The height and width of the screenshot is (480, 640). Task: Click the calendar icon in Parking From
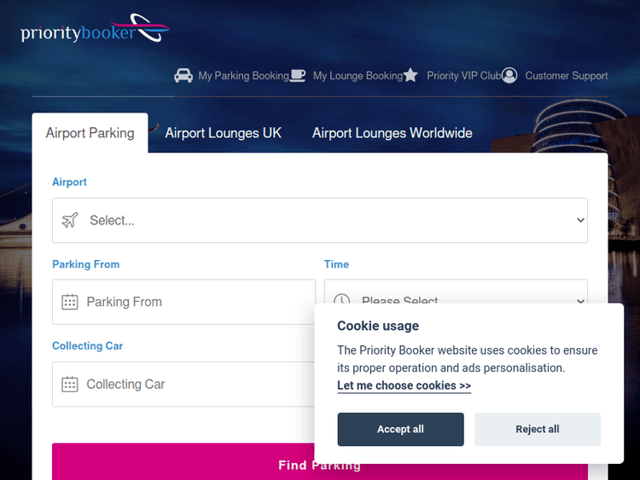(70, 302)
